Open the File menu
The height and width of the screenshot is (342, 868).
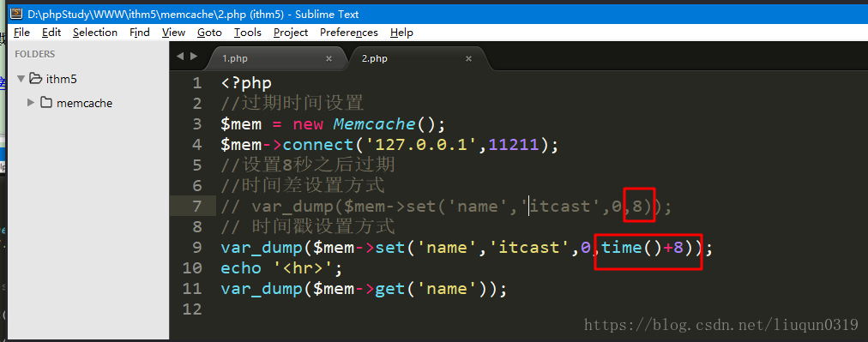(x=21, y=33)
